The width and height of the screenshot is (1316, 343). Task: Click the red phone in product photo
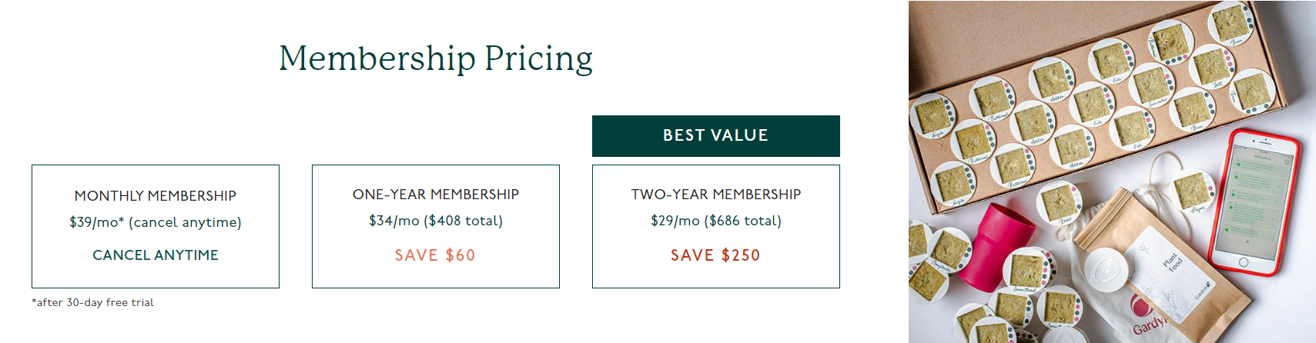[1254, 206]
